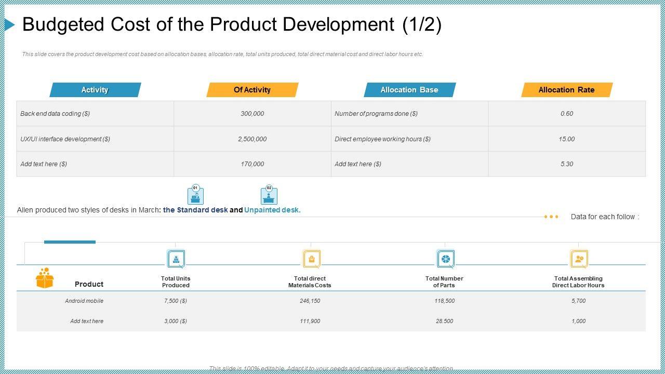Select the orange box icon beside Product
Viewport: 665px width, 374px height.
(x=45, y=278)
